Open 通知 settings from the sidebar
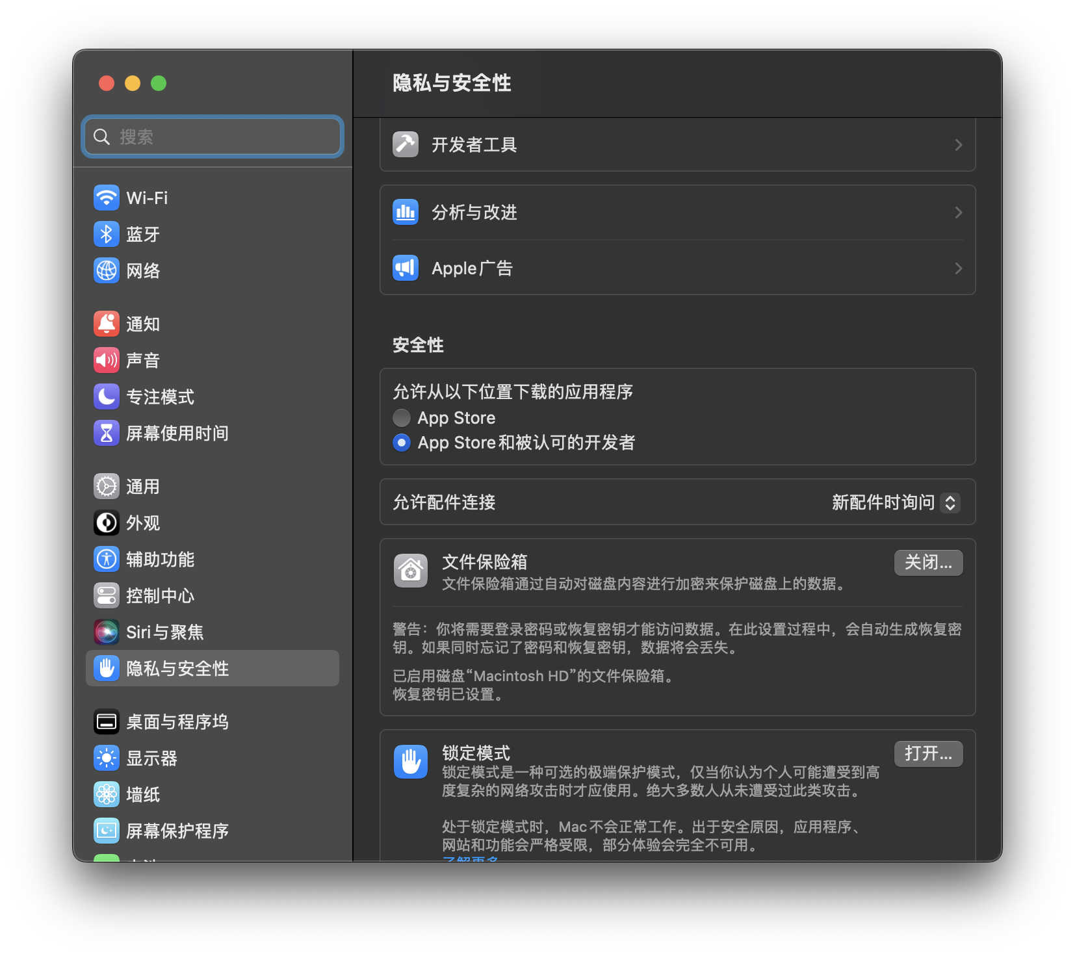 click(x=142, y=324)
